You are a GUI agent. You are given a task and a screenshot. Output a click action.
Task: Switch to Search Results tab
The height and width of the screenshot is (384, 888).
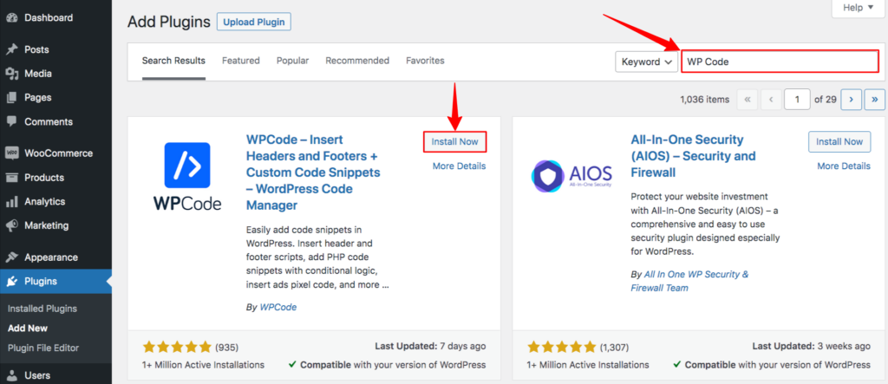click(x=173, y=61)
